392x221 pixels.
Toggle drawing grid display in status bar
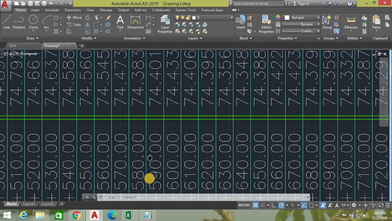(255, 205)
